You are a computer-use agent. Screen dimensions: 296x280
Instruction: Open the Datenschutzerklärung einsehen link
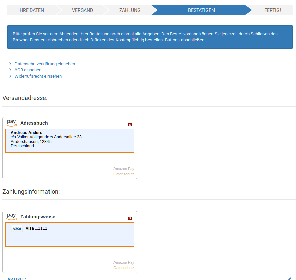click(45, 64)
